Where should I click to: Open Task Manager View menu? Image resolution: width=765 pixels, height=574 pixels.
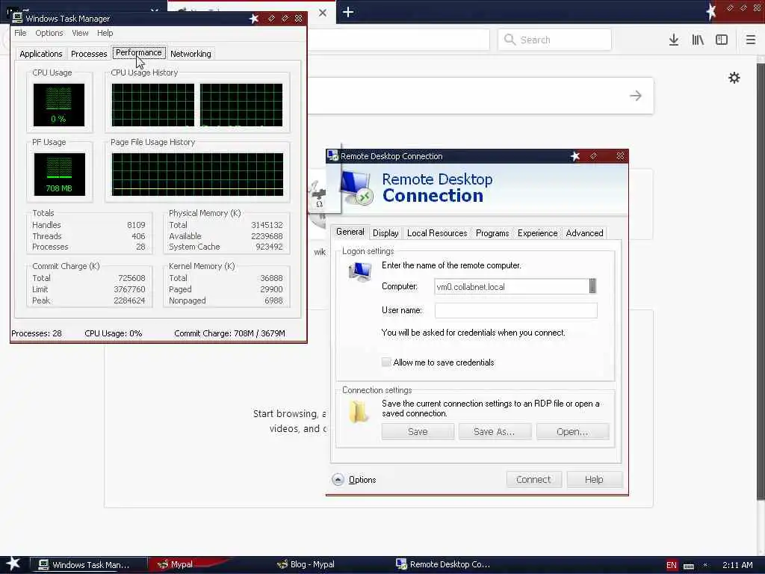[80, 33]
